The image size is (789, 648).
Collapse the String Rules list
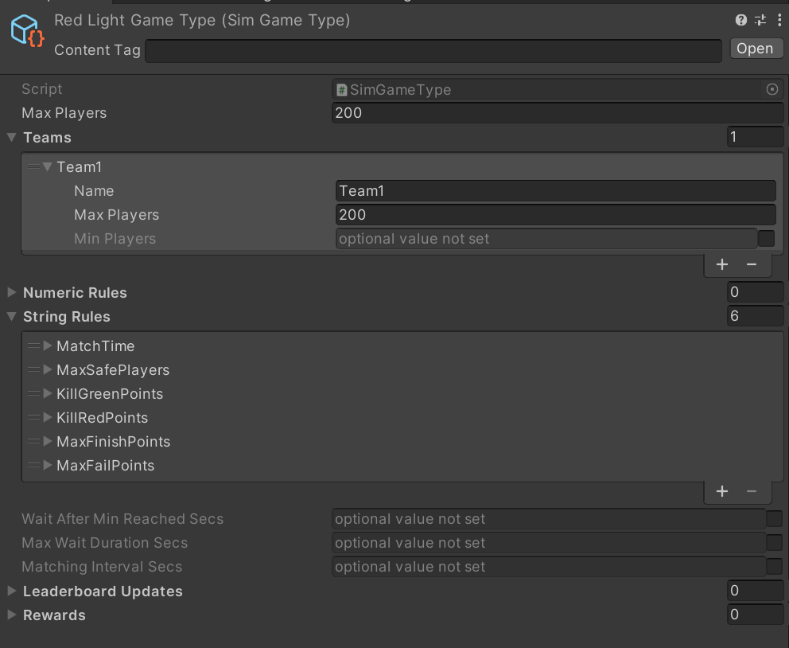tap(12, 317)
